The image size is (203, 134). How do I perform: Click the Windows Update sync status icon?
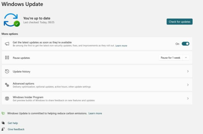pos(11,20)
